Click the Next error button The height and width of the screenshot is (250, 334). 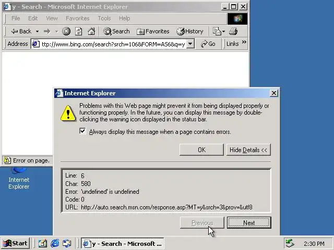coord(249,223)
